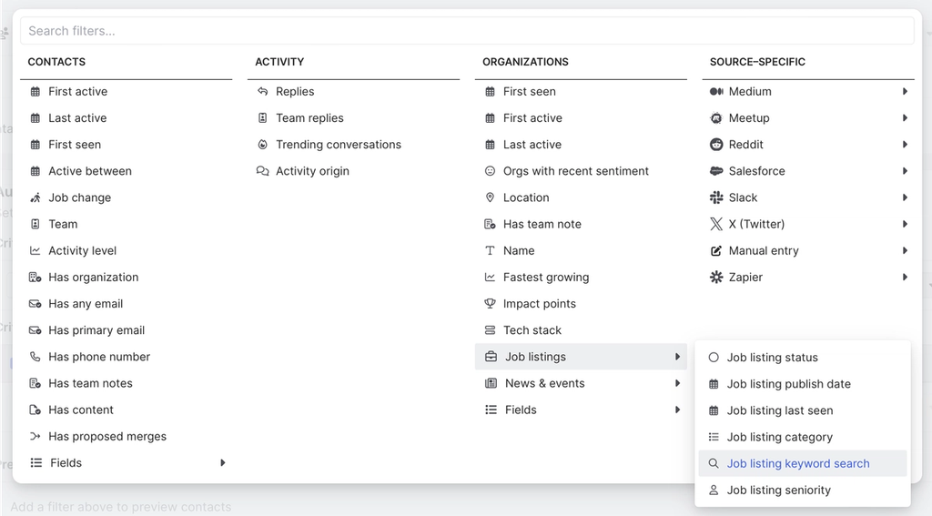Click the Search filters input field
This screenshot has height=516, width=932.
pyautogui.click(x=466, y=31)
